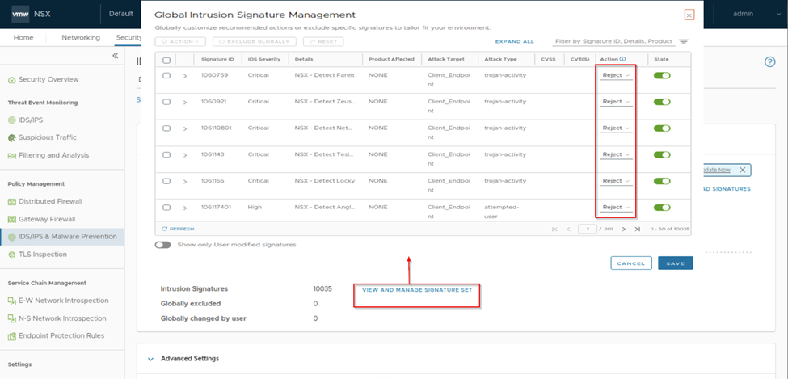
Task: Click the Save button
Action: click(675, 263)
